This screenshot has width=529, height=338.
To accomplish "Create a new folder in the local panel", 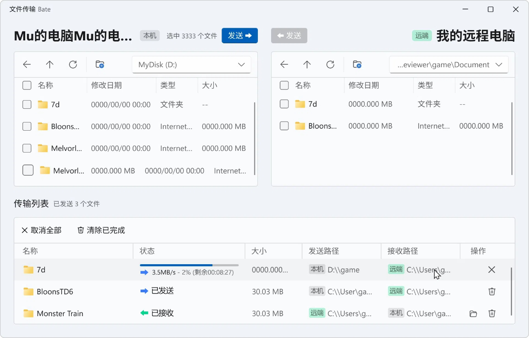I will point(99,64).
